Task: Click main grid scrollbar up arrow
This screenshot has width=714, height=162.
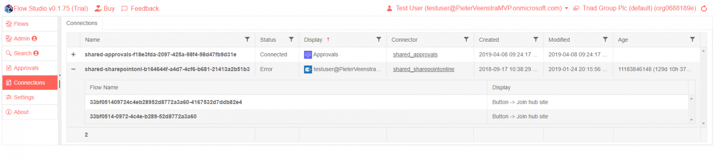Action: point(703,51)
